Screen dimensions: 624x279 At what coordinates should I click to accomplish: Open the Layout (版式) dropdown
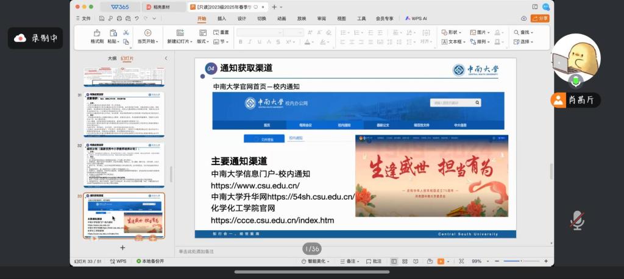(x=203, y=42)
